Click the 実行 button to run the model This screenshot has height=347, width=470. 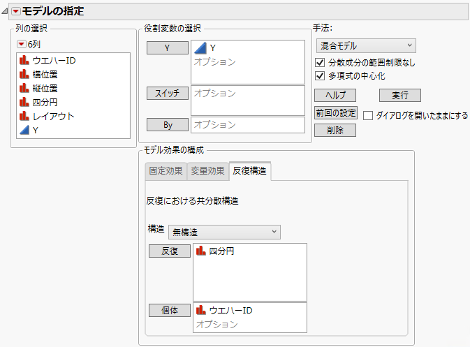[x=400, y=95]
